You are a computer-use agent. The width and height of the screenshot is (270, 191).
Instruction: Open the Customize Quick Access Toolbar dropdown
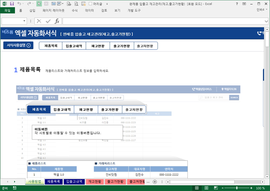tap(107, 4)
